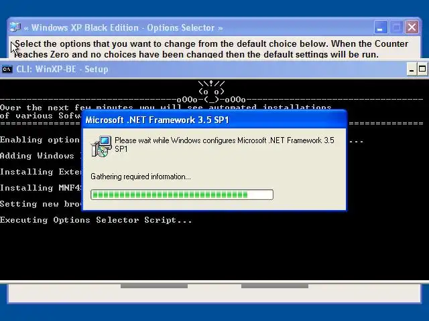
Task: Click the 'Adding Windows' console line
Action: [x=41, y=156]
